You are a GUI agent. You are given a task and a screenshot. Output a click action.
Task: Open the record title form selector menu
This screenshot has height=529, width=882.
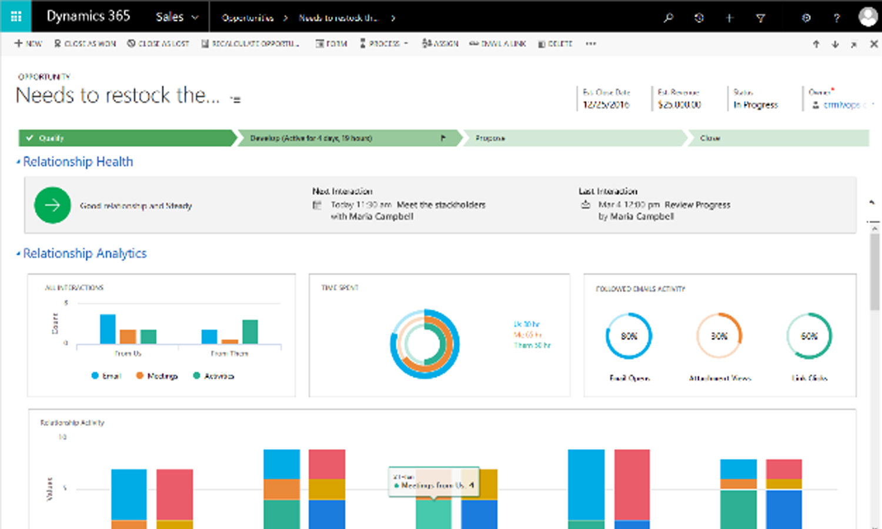tap(236, 99)
